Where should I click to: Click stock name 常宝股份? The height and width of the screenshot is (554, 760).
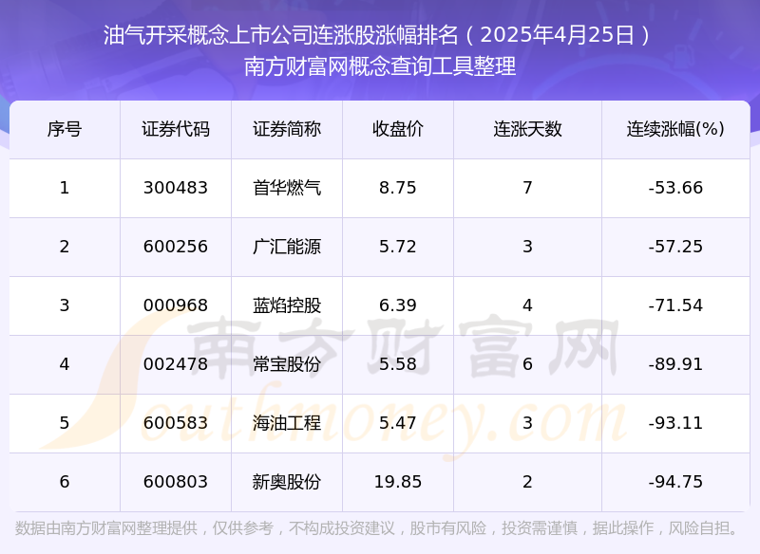tap(287, 364)
